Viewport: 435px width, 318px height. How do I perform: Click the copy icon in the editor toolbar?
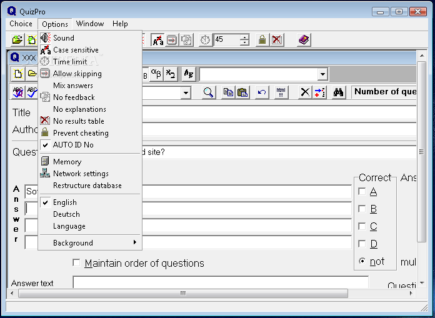[x=228, y=92]
